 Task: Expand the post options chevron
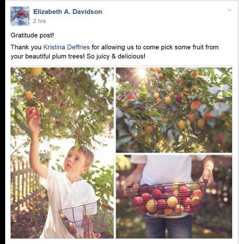tap(230, 10)
